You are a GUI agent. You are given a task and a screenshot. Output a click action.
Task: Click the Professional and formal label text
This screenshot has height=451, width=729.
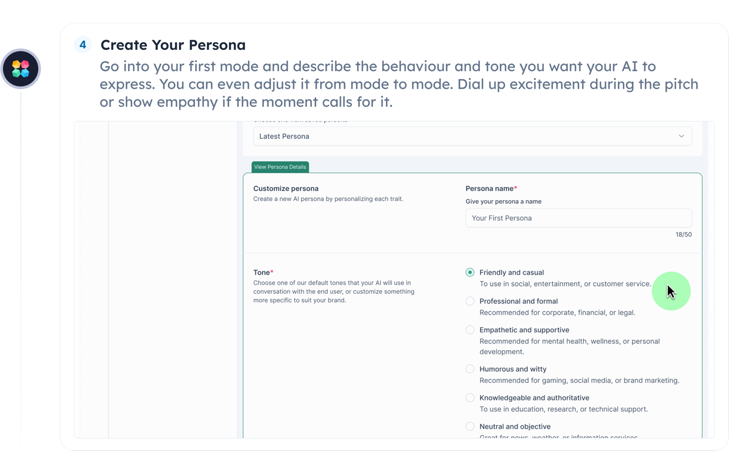point(519,301)
